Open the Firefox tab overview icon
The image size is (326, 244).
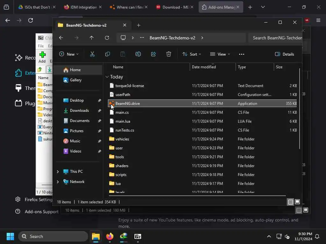[6, 7]
